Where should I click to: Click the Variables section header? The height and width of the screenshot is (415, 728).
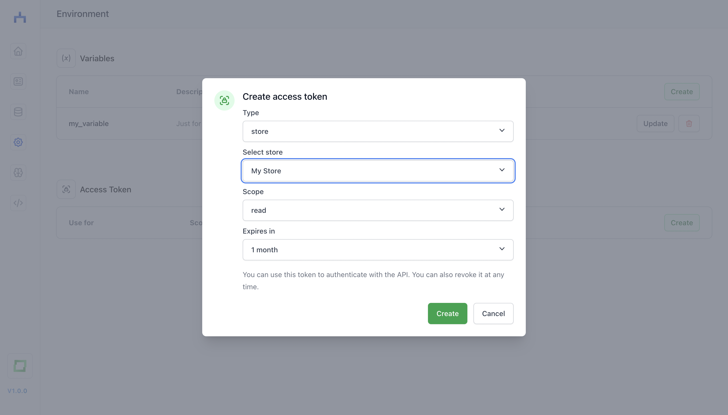pyautogui.click(x=97, y=58)
